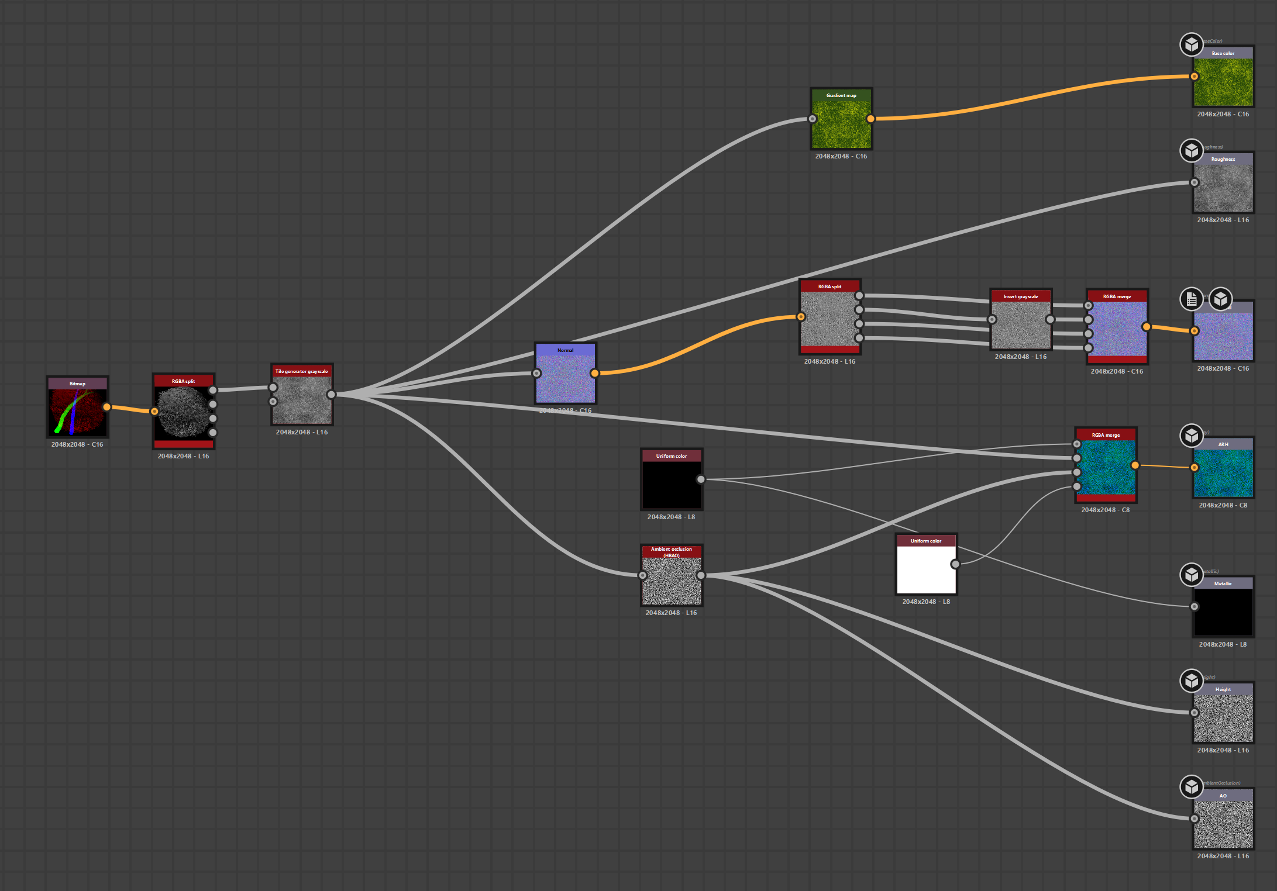Click the "2048x2048 - C16" label under Bitmap
Image resolution: width=1277 pixels, height=891 pixels.
(77, 445)
